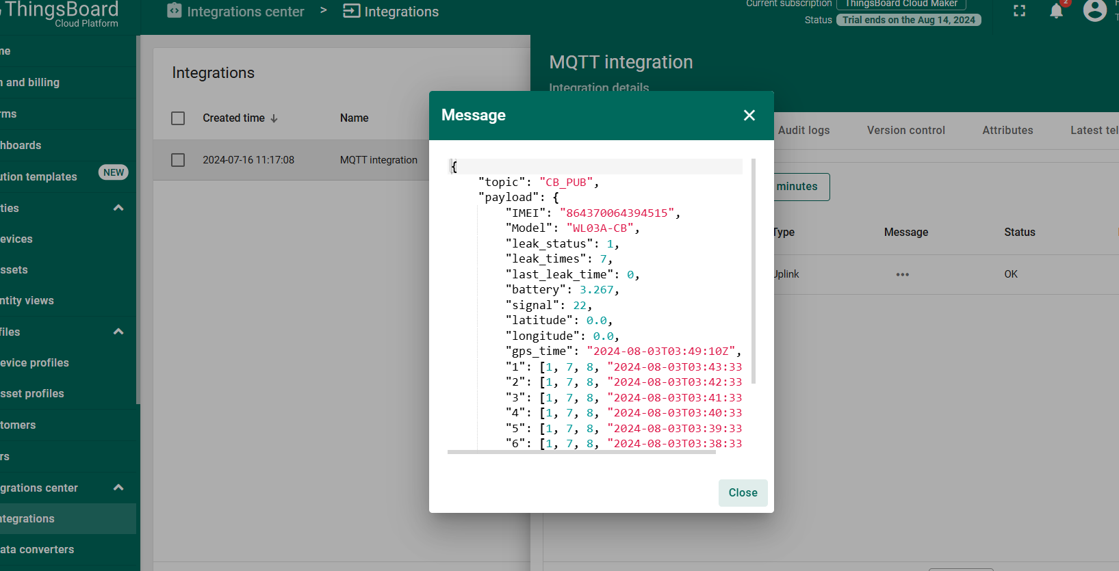The width and height of the screenshot is (1119, 571).
Task: Click the OK status cell
Action: tap(1011, 274)
